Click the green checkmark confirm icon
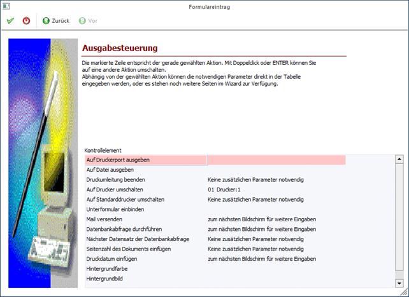This screenshot has width=409, height=297. click(x=10, y=20)
